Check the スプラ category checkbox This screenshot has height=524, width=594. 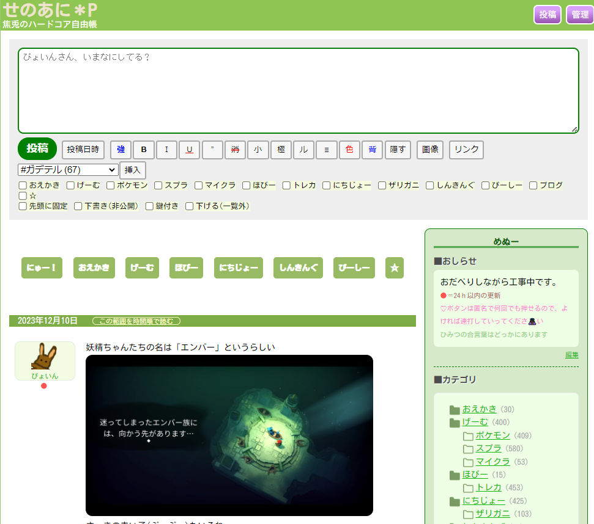[158, 185]
